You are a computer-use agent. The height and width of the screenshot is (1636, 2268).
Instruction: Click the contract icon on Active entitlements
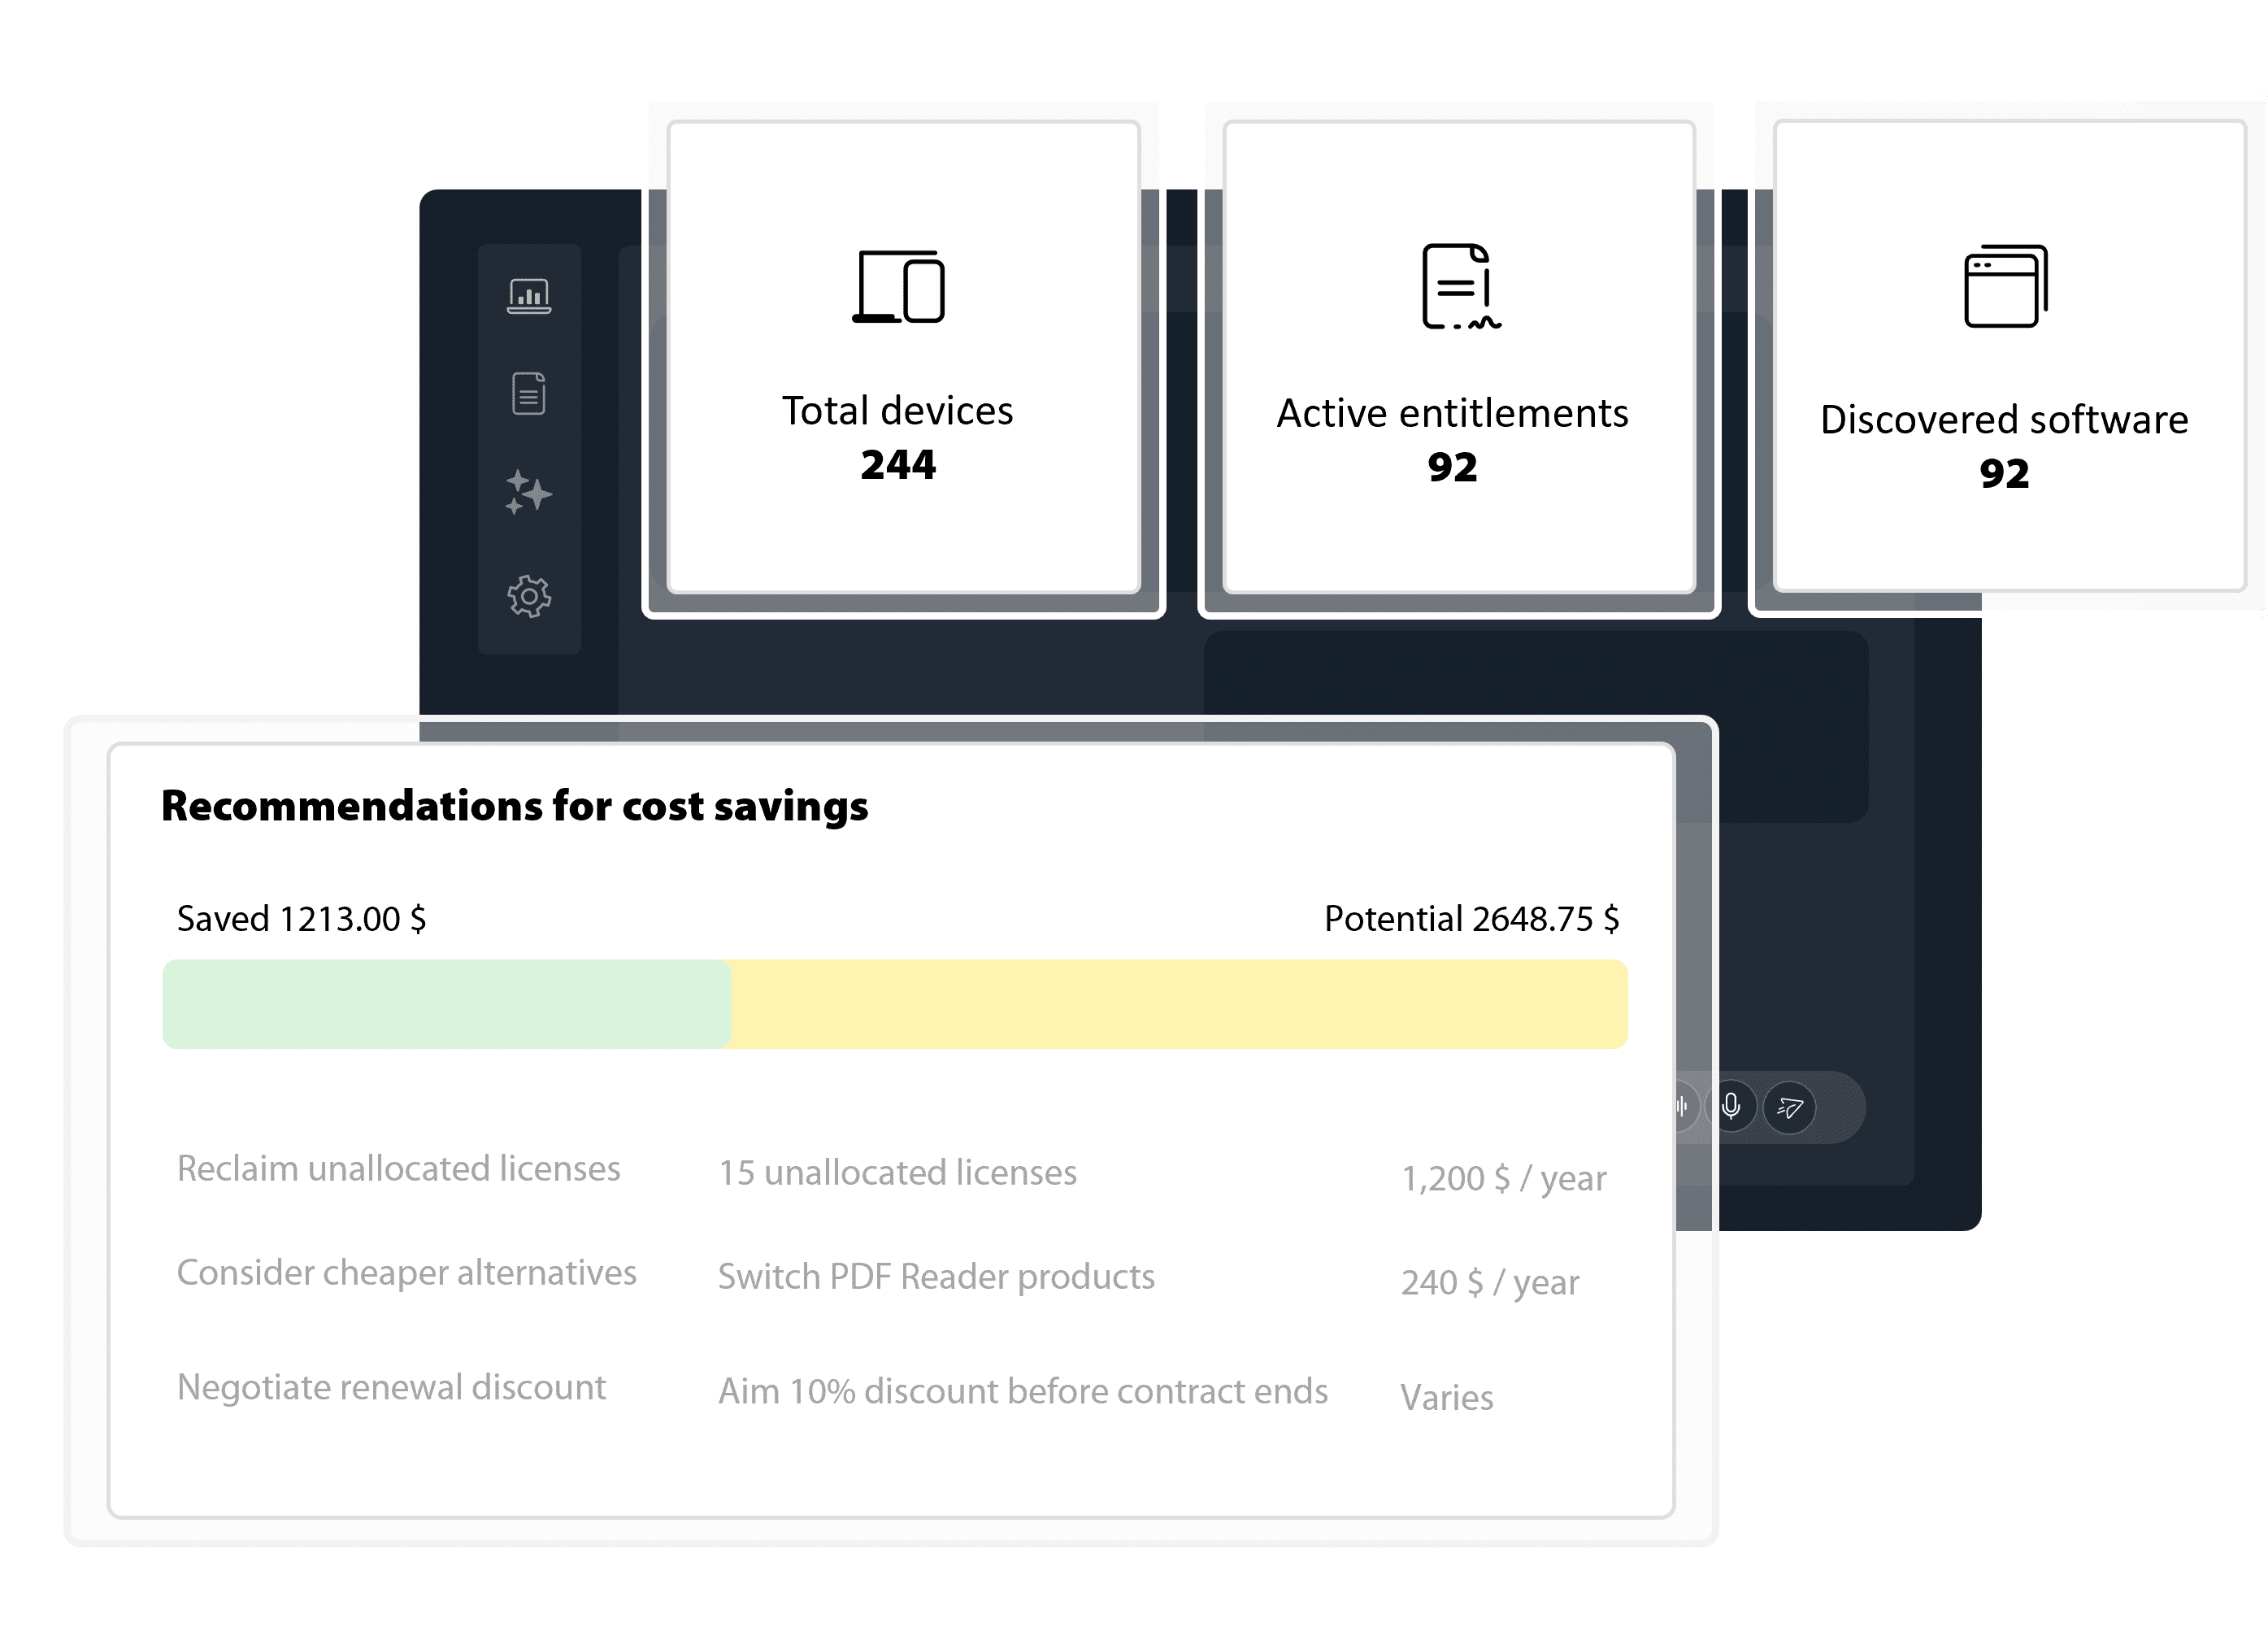[1460, 286]
